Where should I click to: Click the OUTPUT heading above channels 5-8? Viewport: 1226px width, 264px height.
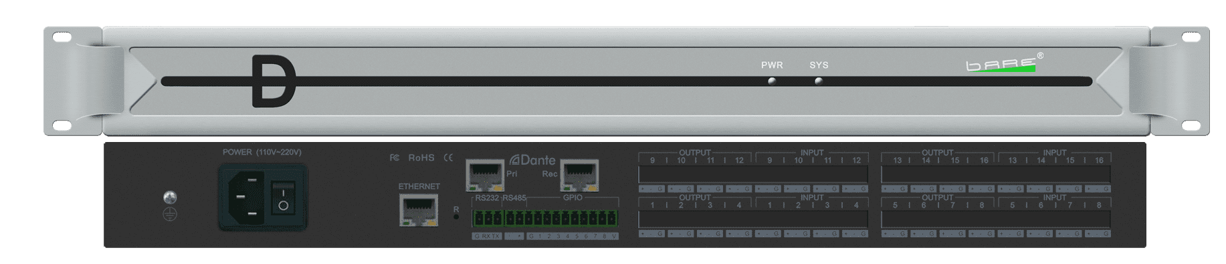pyautogui.click(x=937, y=197)
